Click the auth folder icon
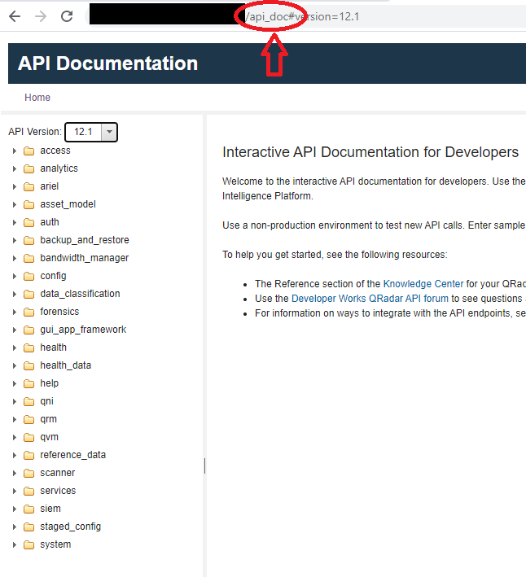 point(28,223)
